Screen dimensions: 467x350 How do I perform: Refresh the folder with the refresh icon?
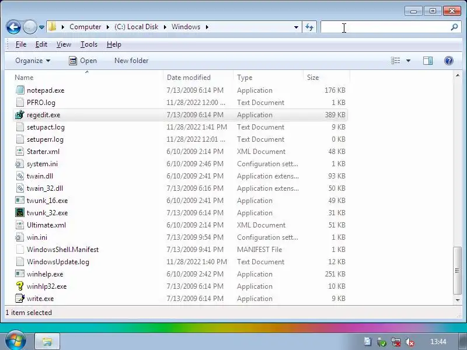[x=309, y=27]
